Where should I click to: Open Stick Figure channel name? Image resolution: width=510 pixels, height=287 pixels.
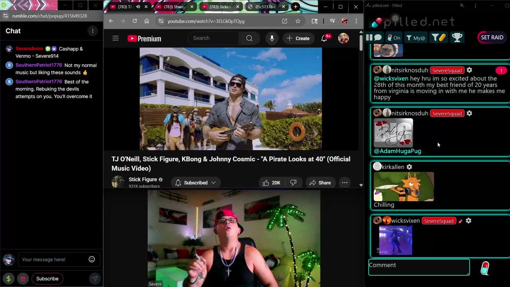143,179
